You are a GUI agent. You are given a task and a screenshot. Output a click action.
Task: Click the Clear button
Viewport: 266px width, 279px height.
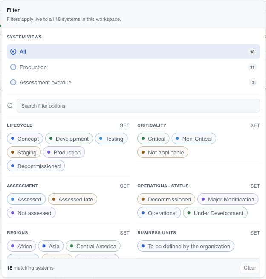[250, 267]
